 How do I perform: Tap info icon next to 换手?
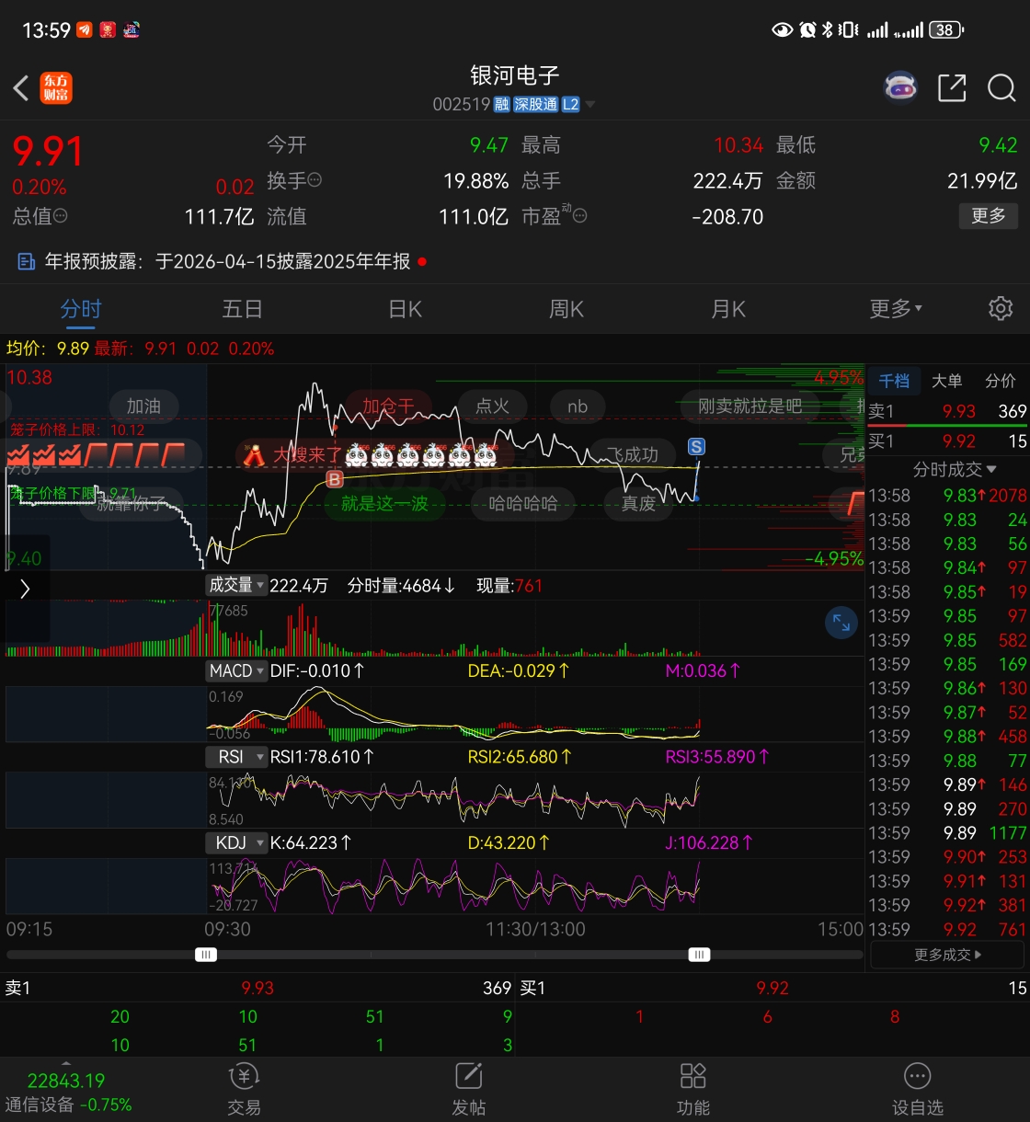point(315,180)
